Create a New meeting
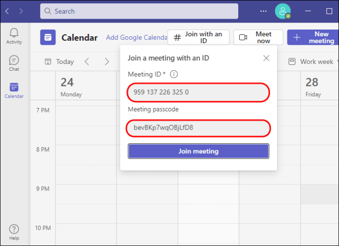Image resolution: width=339 pixels, height=246 pixels. (x=313, y=37)
